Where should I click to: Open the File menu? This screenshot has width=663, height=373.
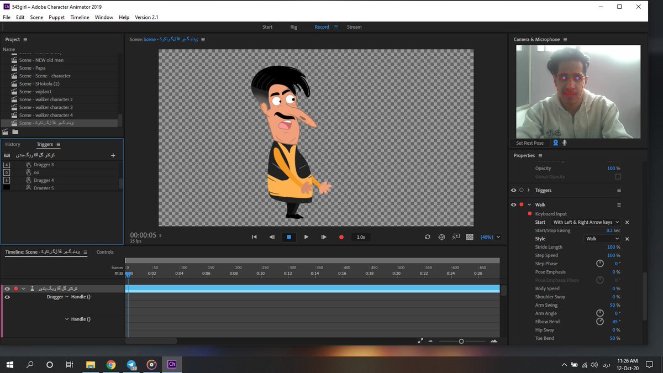pyautogui.click(x=7, y=17)
